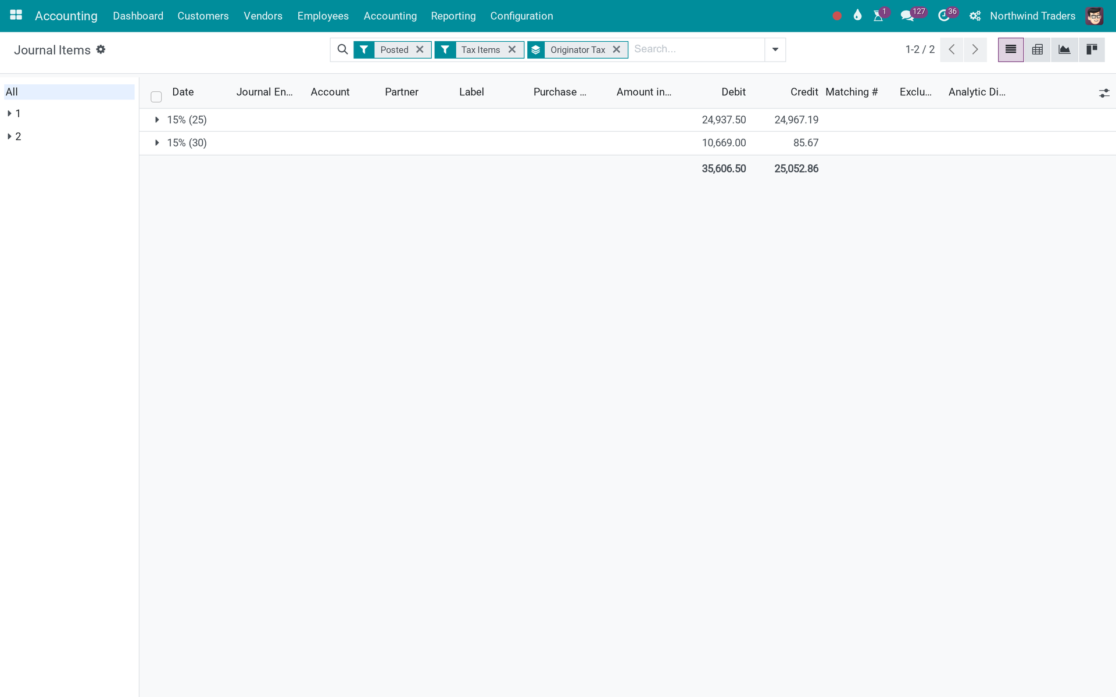Click the Originator Tax group-by layers icon
The image size is (1116, 697).
[x=536, y=50]
